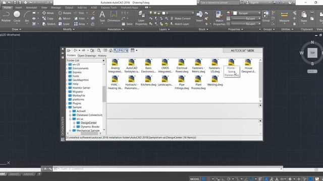
Task: Toggle Tree View in DesignCenter toolbar
Action: 116,50
